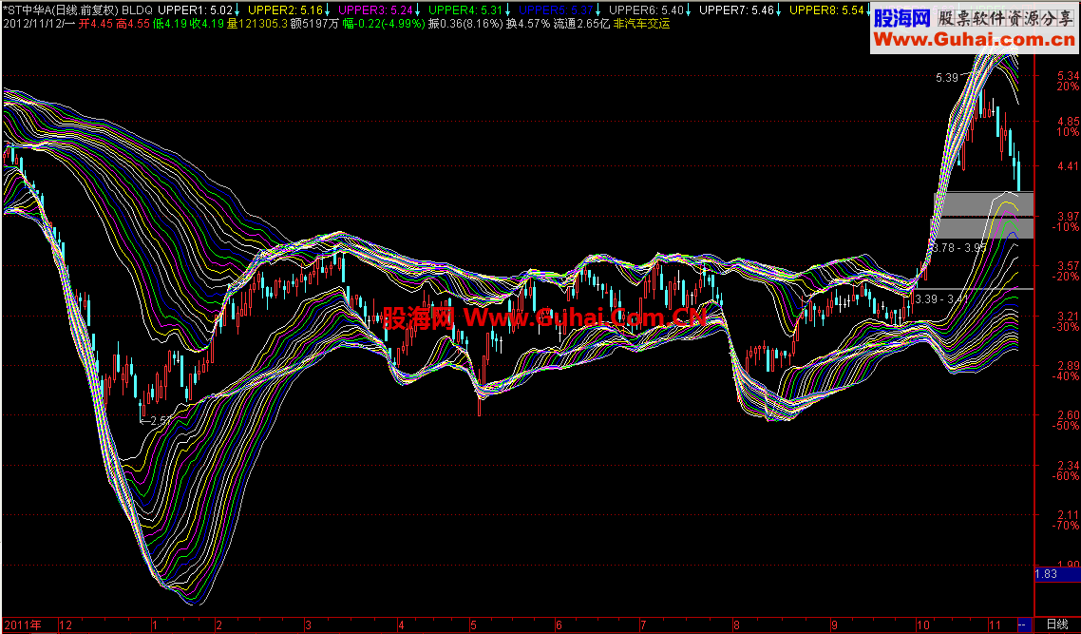The image size is (1081, 634).
Task: Click the 2.11 price scale label
Action: click(1068, 514)
